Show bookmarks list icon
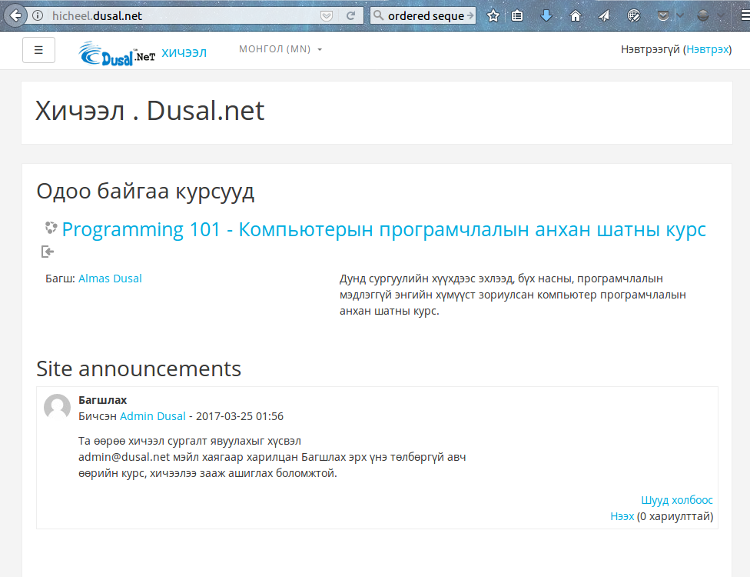Image resolution: width=750 pixels, height=577 pixels. click(517, 16)
